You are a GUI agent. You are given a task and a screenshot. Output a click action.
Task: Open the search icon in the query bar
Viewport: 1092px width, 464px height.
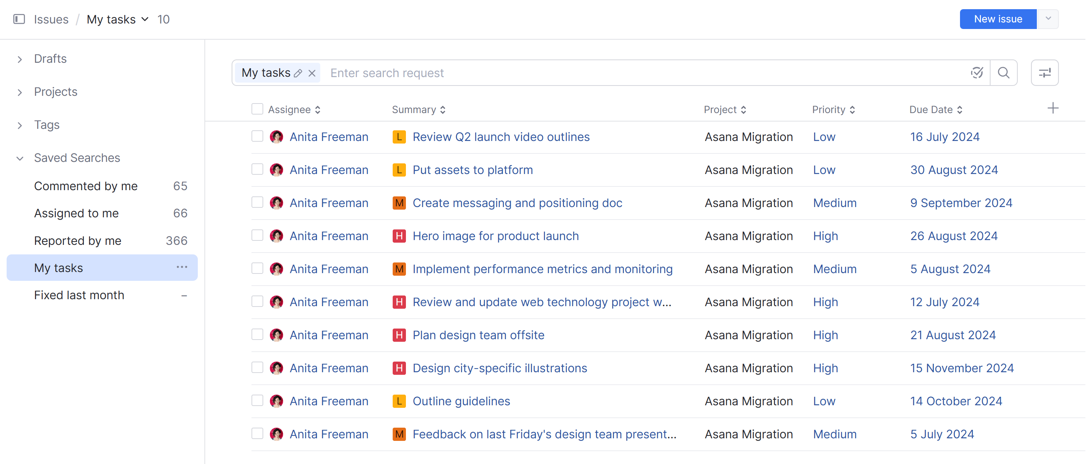[x=1003, y=72]
